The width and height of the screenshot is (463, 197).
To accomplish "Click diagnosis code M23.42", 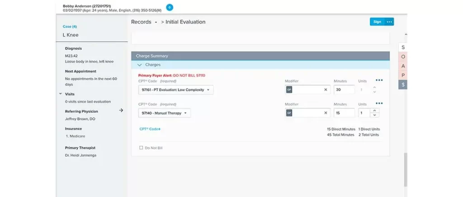I will click(71, 55).
